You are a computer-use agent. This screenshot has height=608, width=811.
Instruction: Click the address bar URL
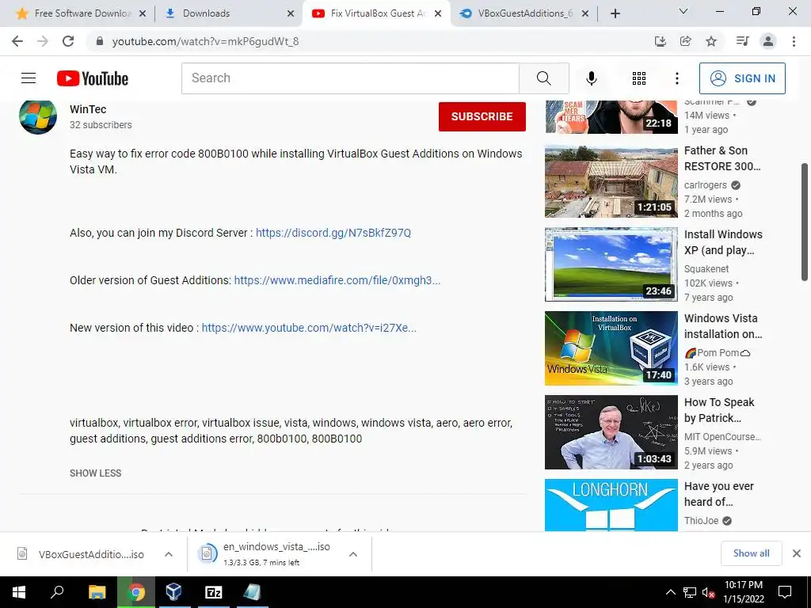205,41
